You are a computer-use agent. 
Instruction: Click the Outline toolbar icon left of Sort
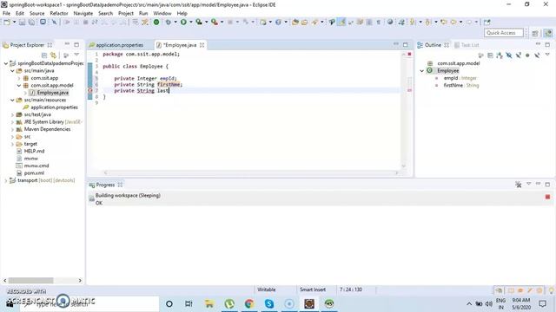pos(490,55)
